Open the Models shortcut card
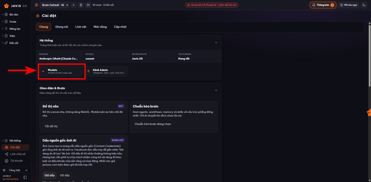Screen dimensions: 371x182 click(61, 71)
